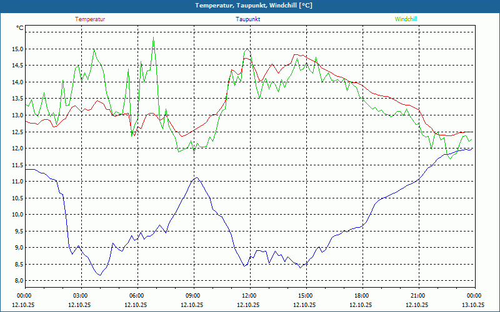The height and width of the screenshot is (312, 500).
Task: Select the blue Taupunkt legend label
Action: 248,19
